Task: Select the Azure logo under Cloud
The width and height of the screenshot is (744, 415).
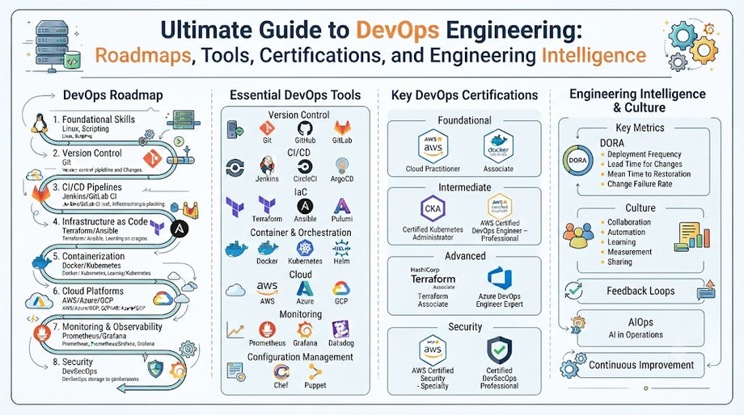Action: point(305,289)
